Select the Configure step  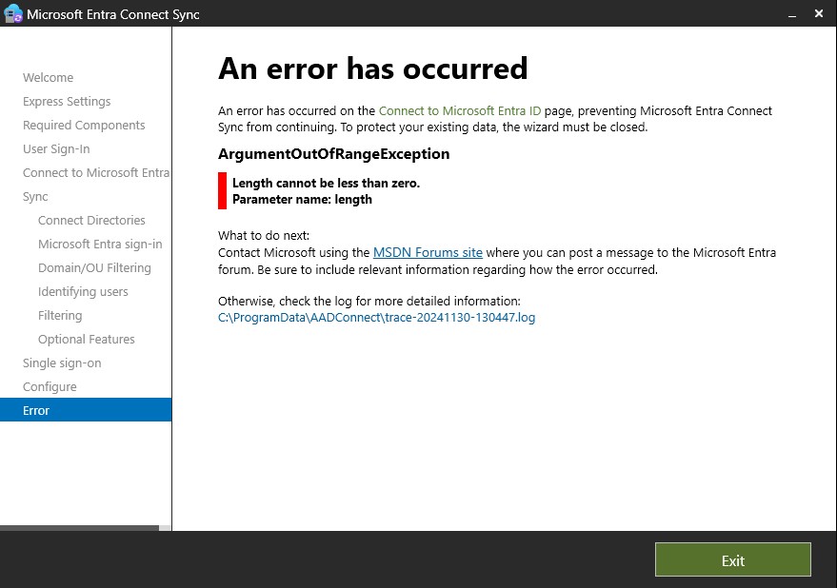point(50,387)
